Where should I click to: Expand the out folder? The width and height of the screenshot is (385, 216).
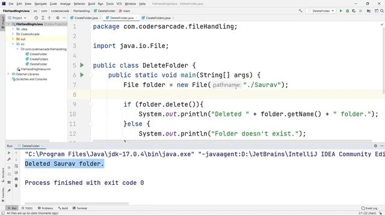coord(13,39)
